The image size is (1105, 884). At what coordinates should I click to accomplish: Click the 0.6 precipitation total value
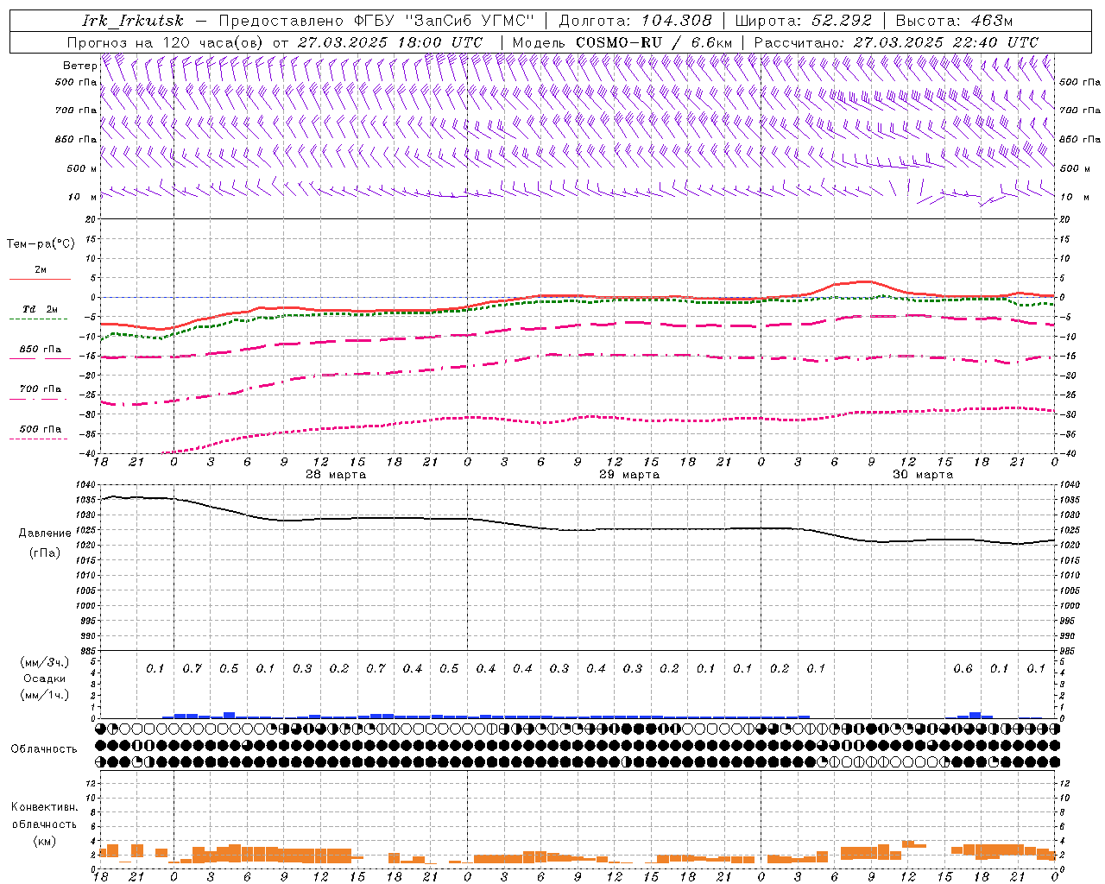tap(963, 668)
